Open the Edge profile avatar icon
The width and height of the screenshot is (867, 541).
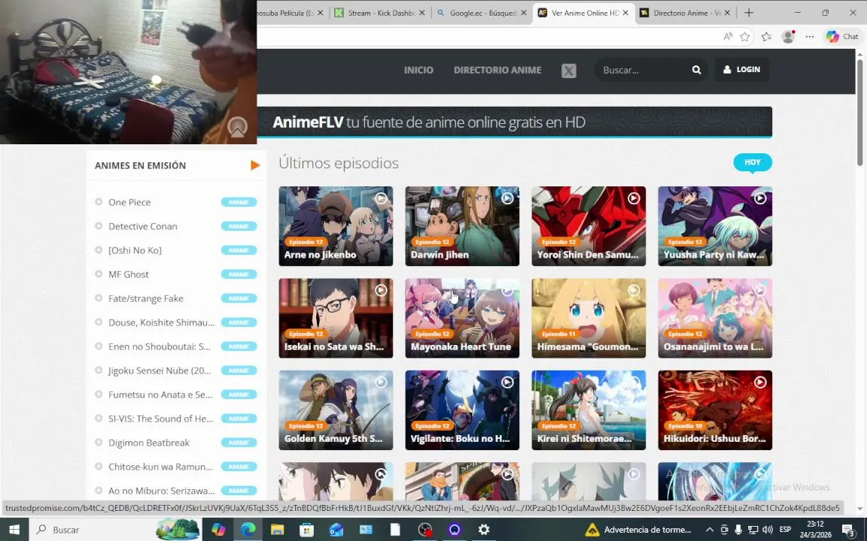click(788, 37)
